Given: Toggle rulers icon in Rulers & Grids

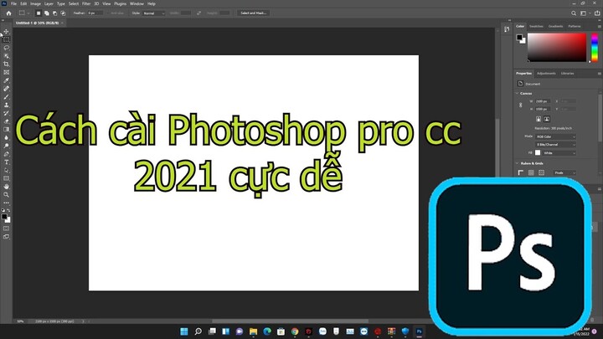Looking at the screenshot, I should [521, 173].
